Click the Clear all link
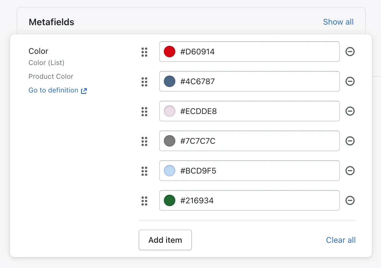This screenshot has height=268, width=381. 341,240
